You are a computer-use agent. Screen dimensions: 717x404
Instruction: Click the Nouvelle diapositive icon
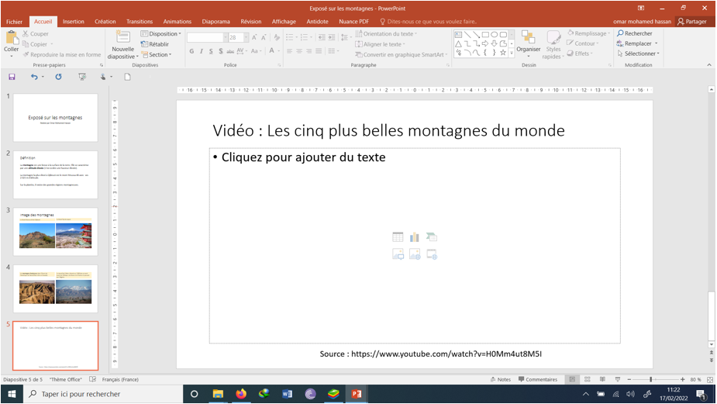[x=122, y=37]
